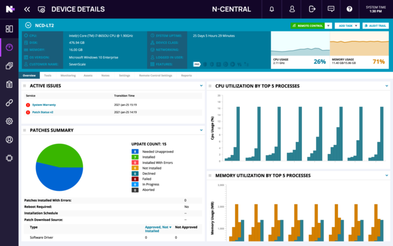Open the user profile icon in header

(x=292, y=10)
